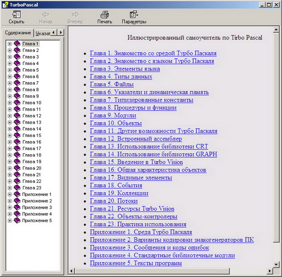The height and width of the screenshot is (277, 282).
Task: Click the book icon of Приложение 3
Action: (17, 208)
